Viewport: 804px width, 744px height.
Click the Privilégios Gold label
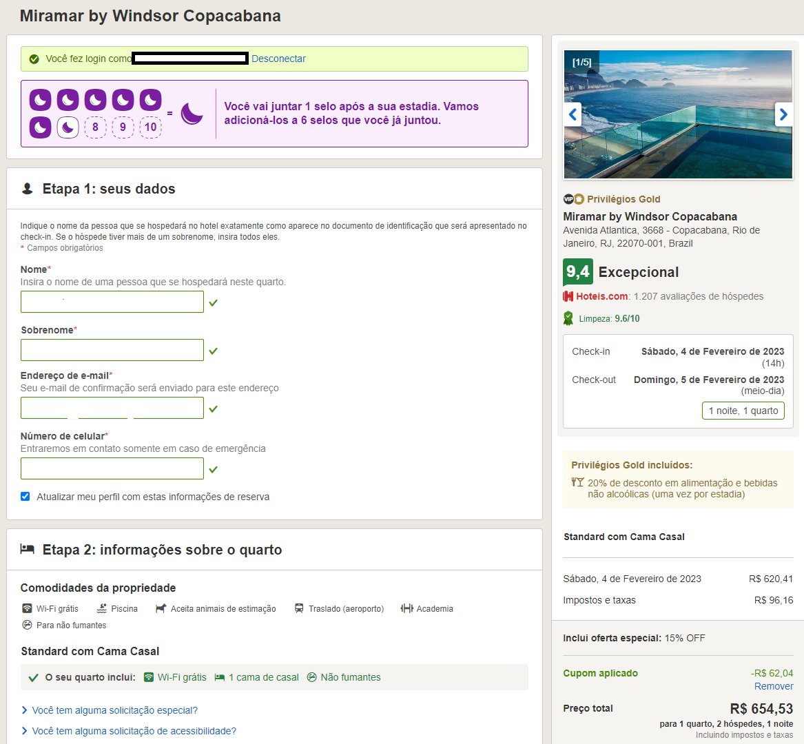[623, 199]
